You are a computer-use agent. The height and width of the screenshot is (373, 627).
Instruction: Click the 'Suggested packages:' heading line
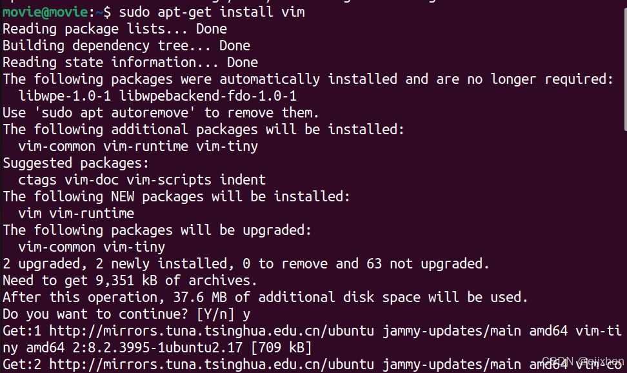click(76, 163)
